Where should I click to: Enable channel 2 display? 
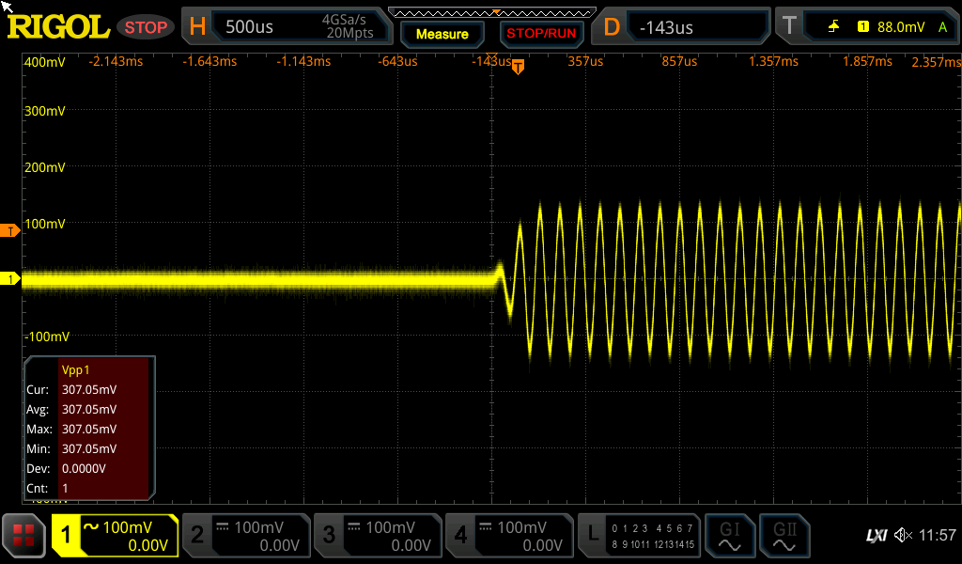tap(245, 536)
